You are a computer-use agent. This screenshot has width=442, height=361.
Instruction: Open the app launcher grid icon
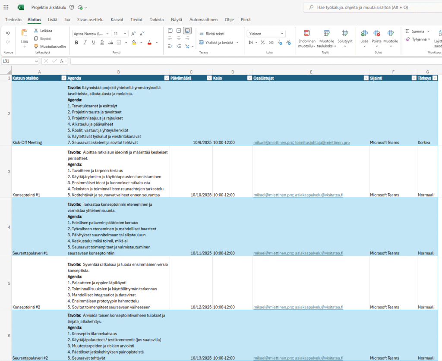(6, 7)
